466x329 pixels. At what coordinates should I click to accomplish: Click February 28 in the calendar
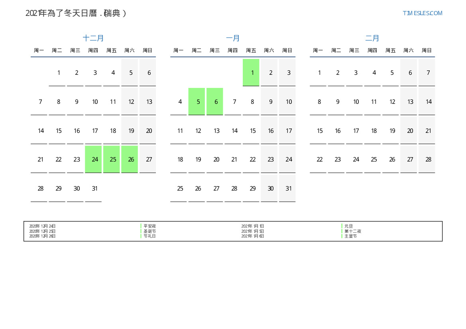coord(428,159)
